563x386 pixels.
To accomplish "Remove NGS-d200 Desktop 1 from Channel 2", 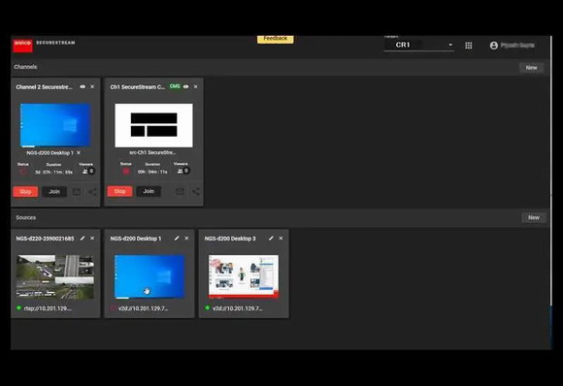I will pos(79,153).
